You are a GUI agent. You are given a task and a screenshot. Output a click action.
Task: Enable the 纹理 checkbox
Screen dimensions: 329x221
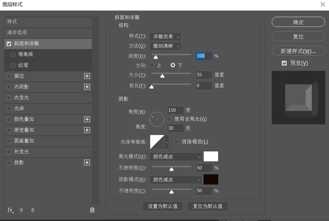[x=13, y=65]
